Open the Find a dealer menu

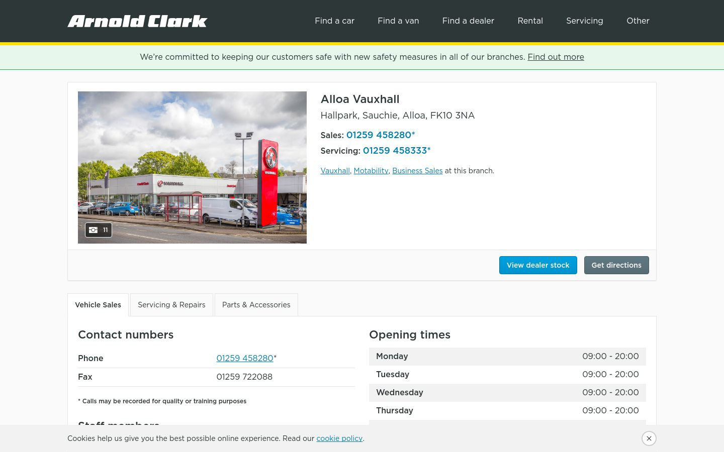(x=468, y=21)
